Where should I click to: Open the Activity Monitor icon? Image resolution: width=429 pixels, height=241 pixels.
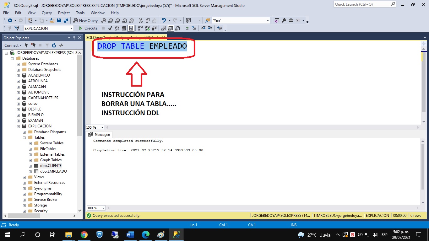click(x=188, y=20)
